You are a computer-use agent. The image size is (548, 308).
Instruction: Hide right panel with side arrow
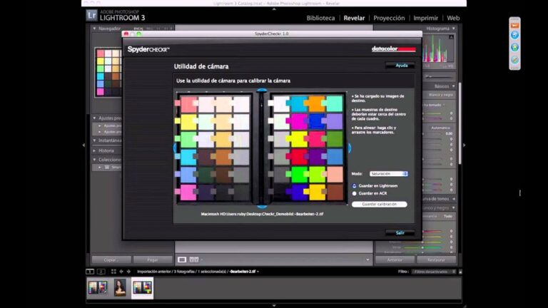pyautogui.click(x=464, y=145)
